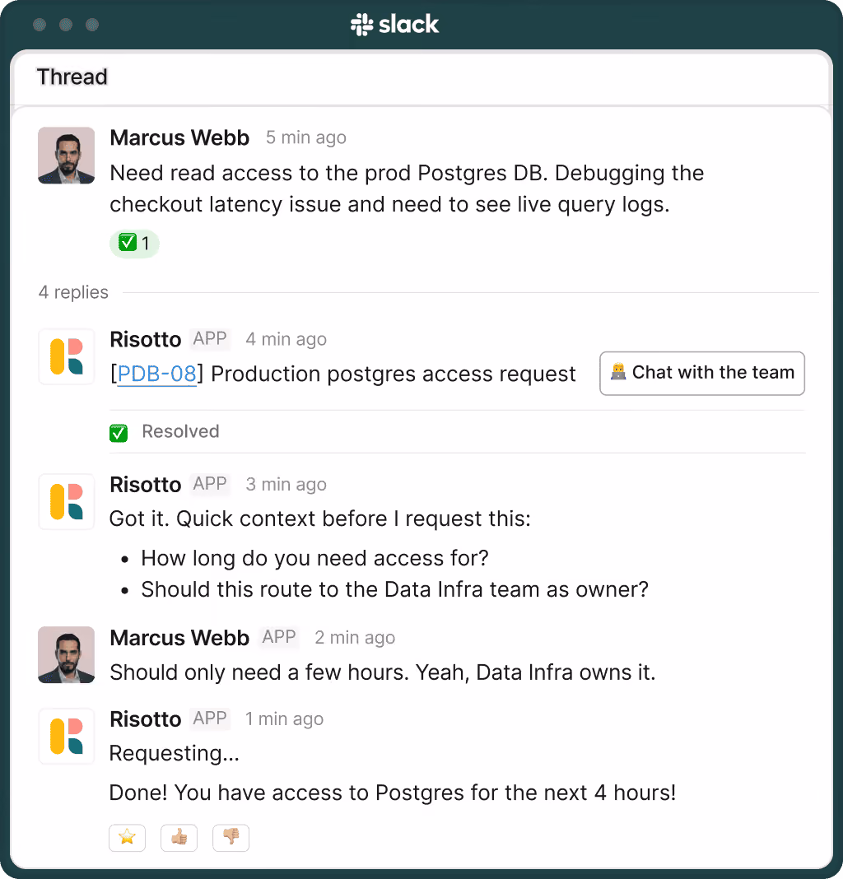Select the Thread header tab
The image size is (843, 879).
click(x=72, y=77)
